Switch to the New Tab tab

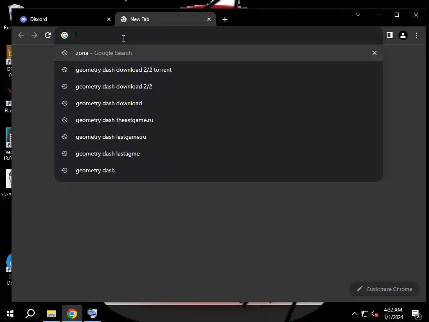click(x=165, y=19)
